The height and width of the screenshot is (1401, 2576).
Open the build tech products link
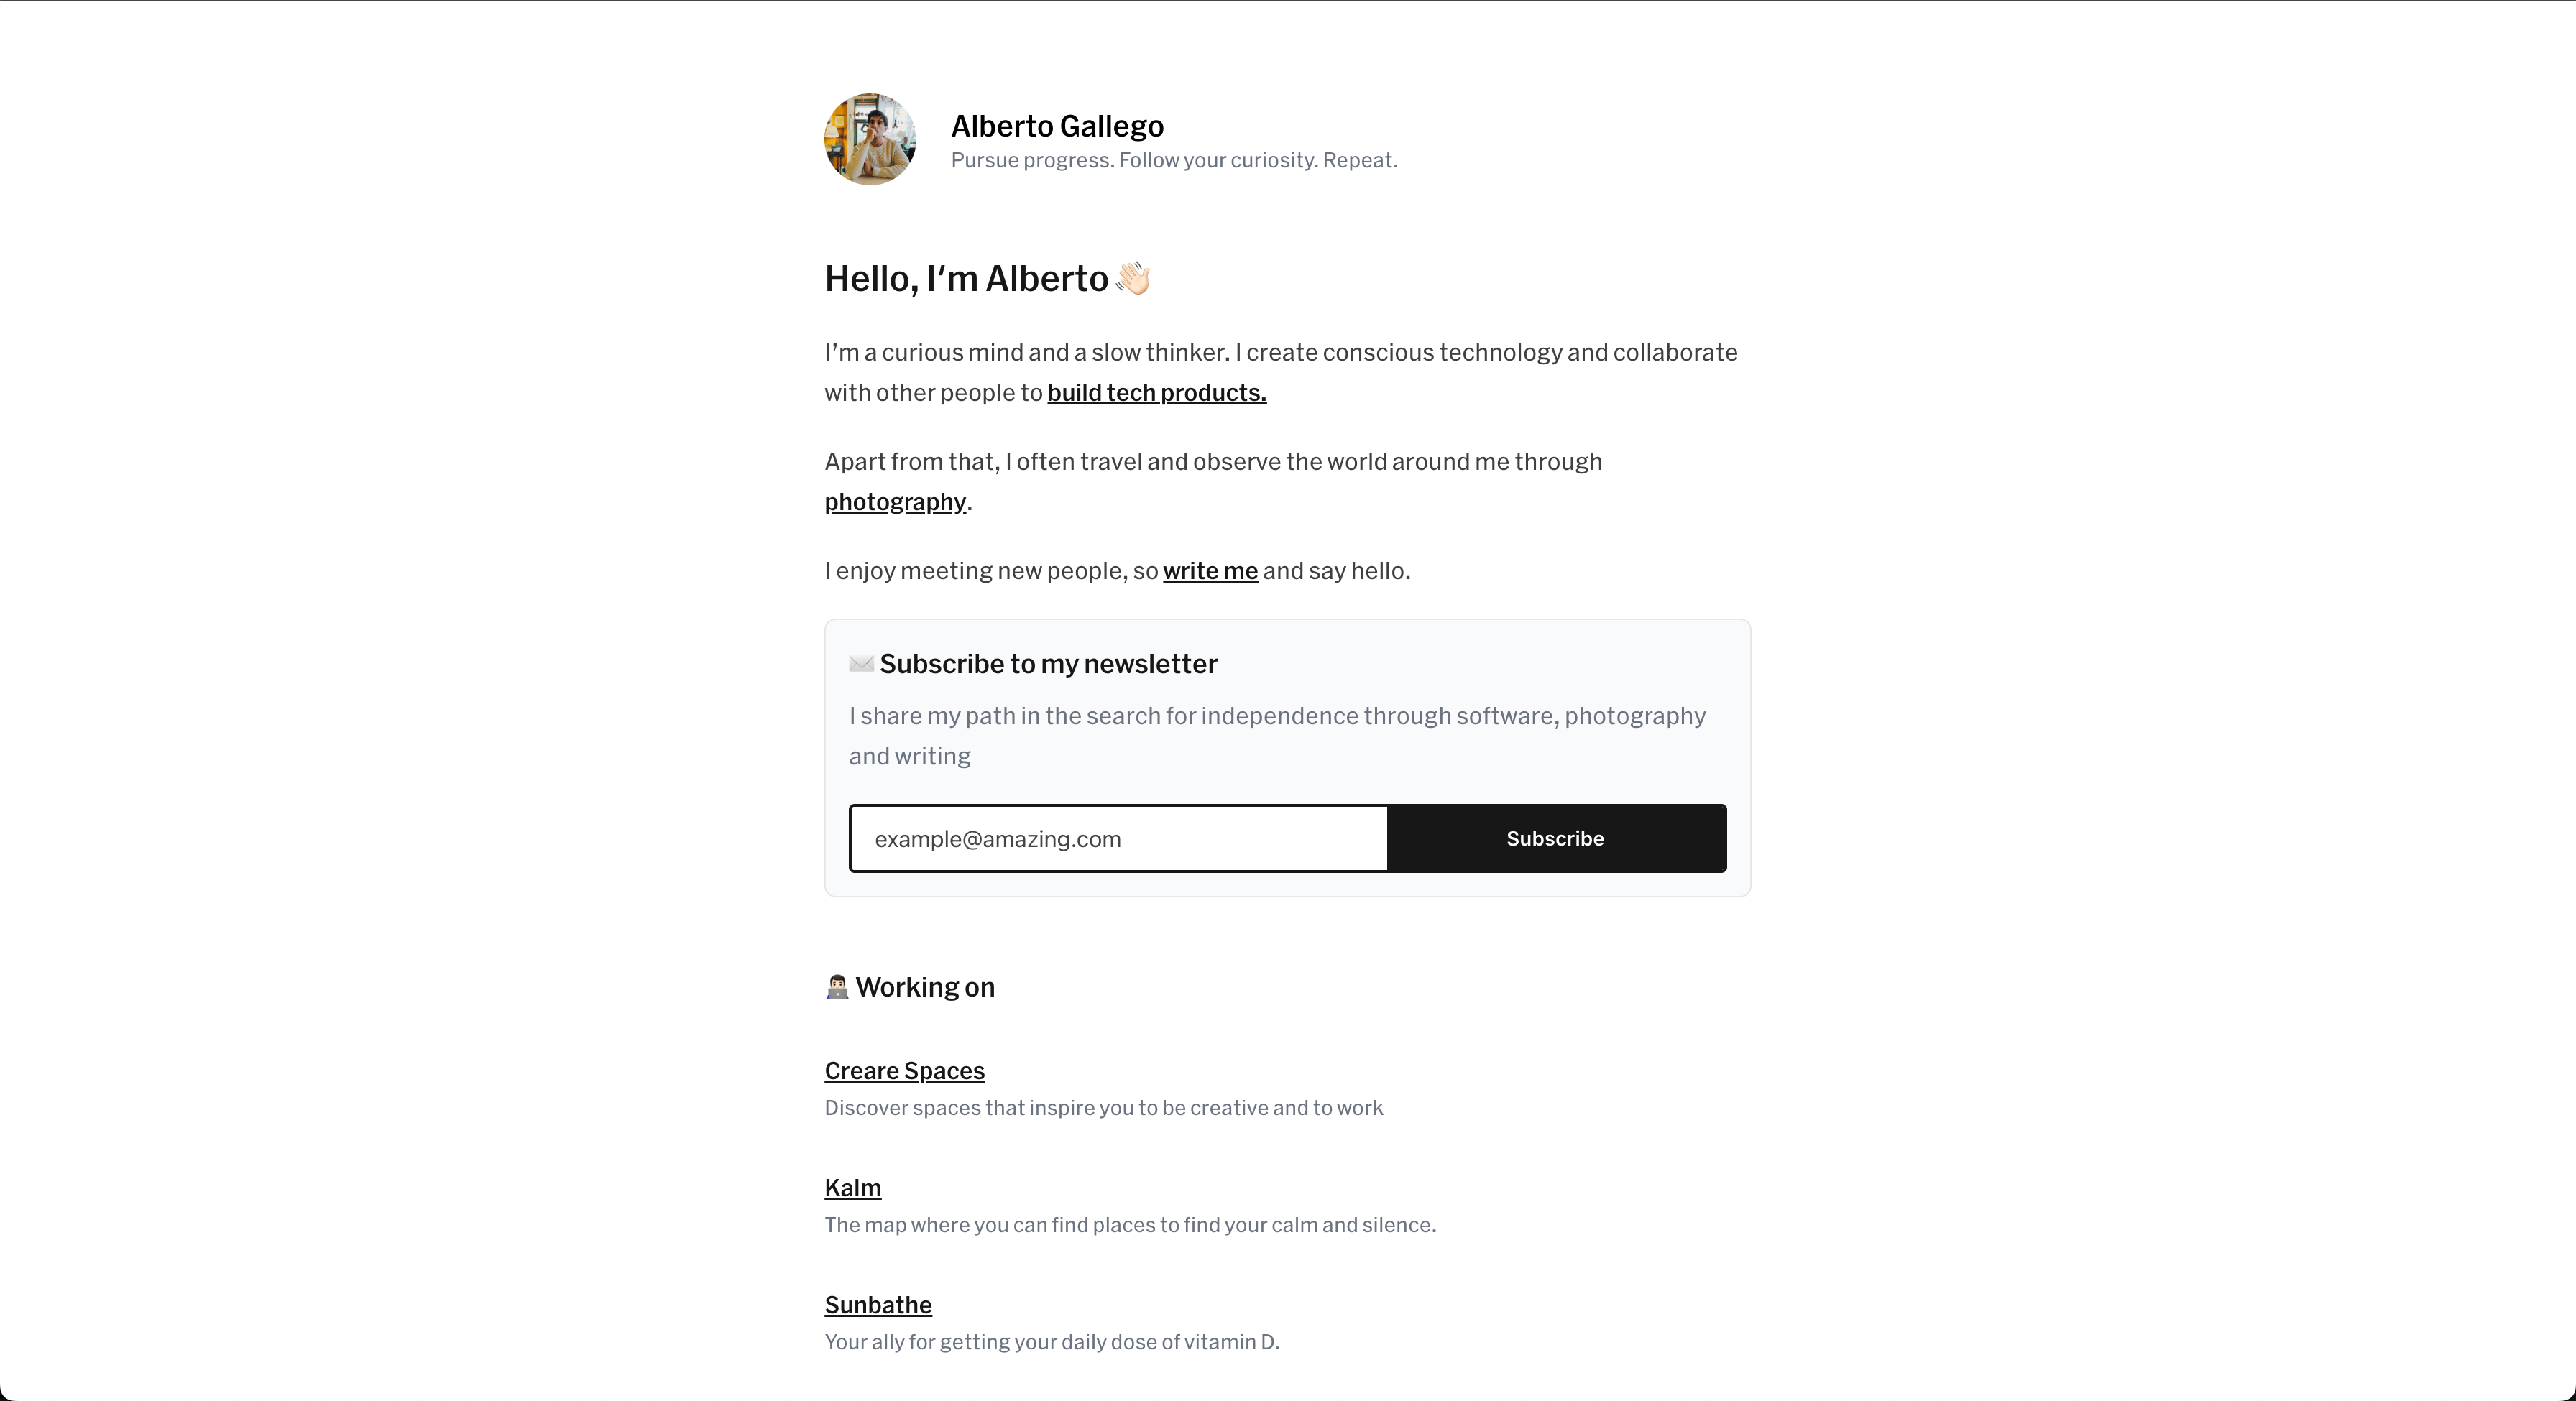pos(1156,393)
